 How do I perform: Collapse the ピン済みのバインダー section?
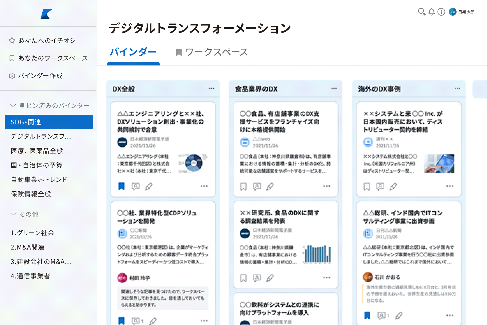tap(13, 105)
